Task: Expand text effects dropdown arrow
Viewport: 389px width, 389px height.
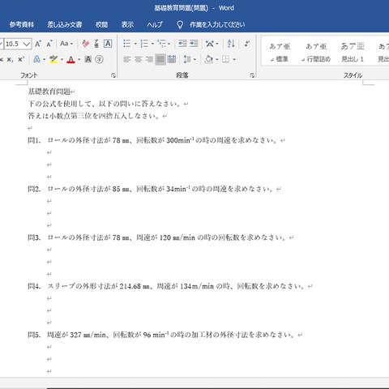Action: pyautogui.click(x=44, y=59)
